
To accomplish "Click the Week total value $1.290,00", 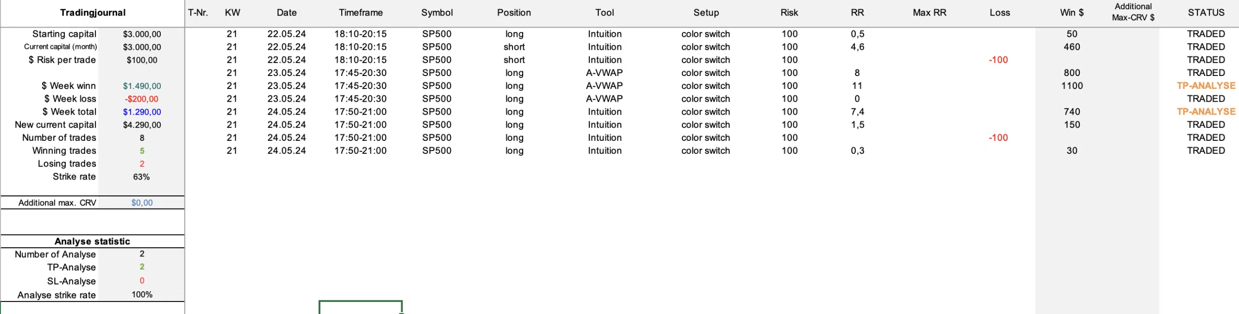I will 142,112.
